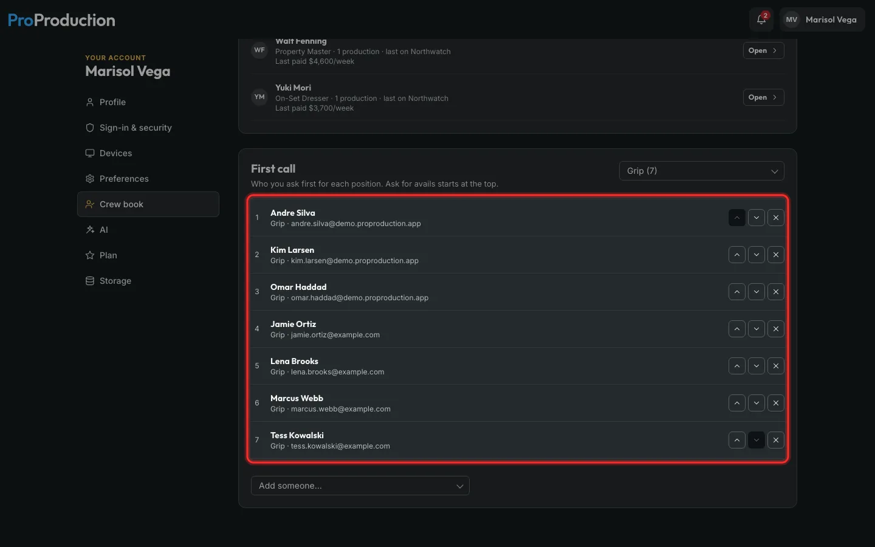The height and width of the screenshot is (547, 875).
Task: Remove Lena Brooks from first call
Action: [776, 366]
